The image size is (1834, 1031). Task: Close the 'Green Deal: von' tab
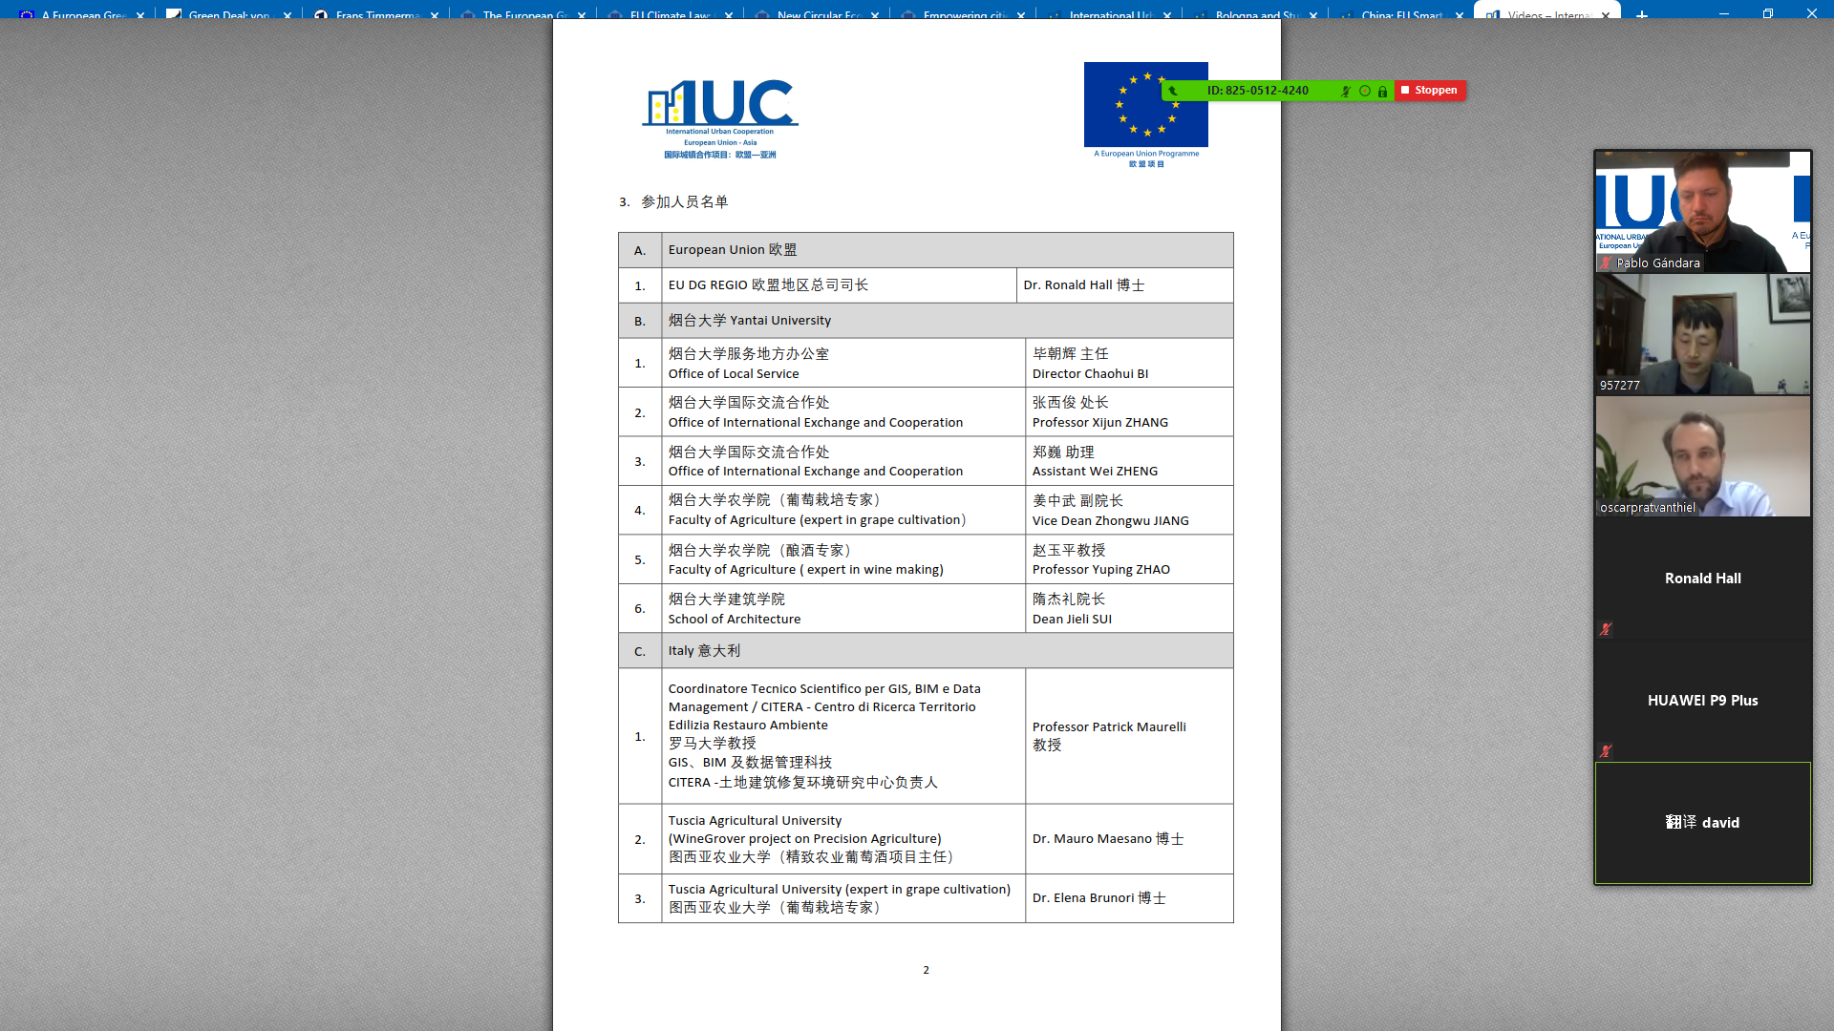288,15
